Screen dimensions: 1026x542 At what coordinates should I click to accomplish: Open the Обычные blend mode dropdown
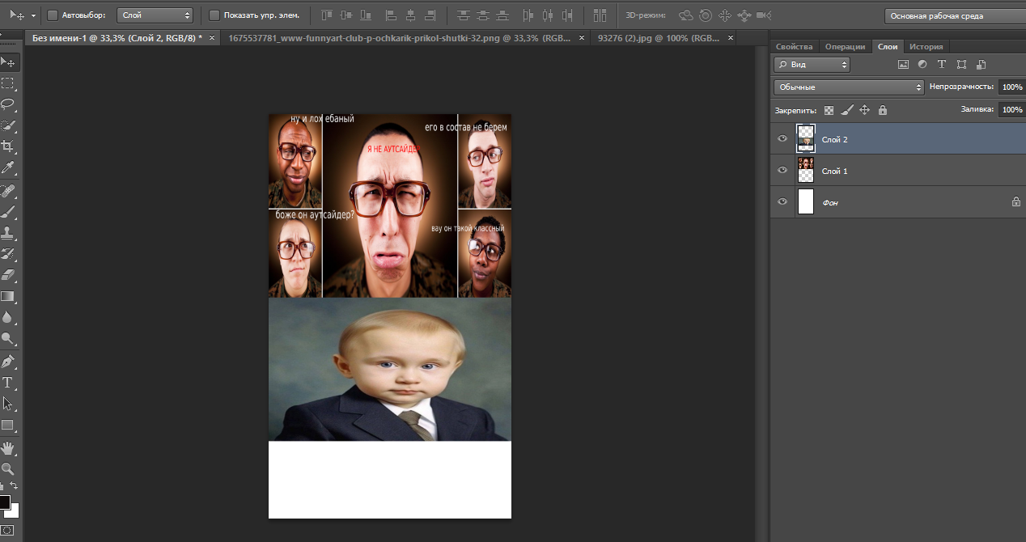(x=848, y=87)
